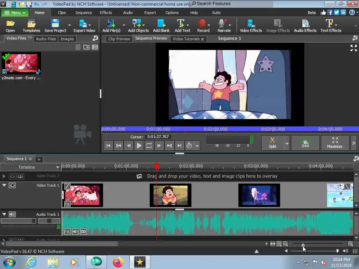Click the Facebook share icon
Screen dimensions: 359x269
[x=330, y=13]
